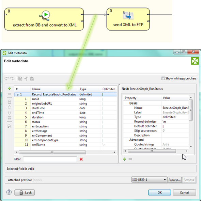
Task: Select the errComponent field row
Action: [x=65, y=136]
